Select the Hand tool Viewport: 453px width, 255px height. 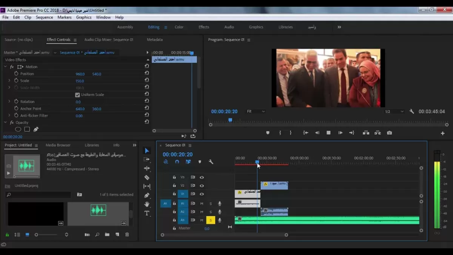147,204
